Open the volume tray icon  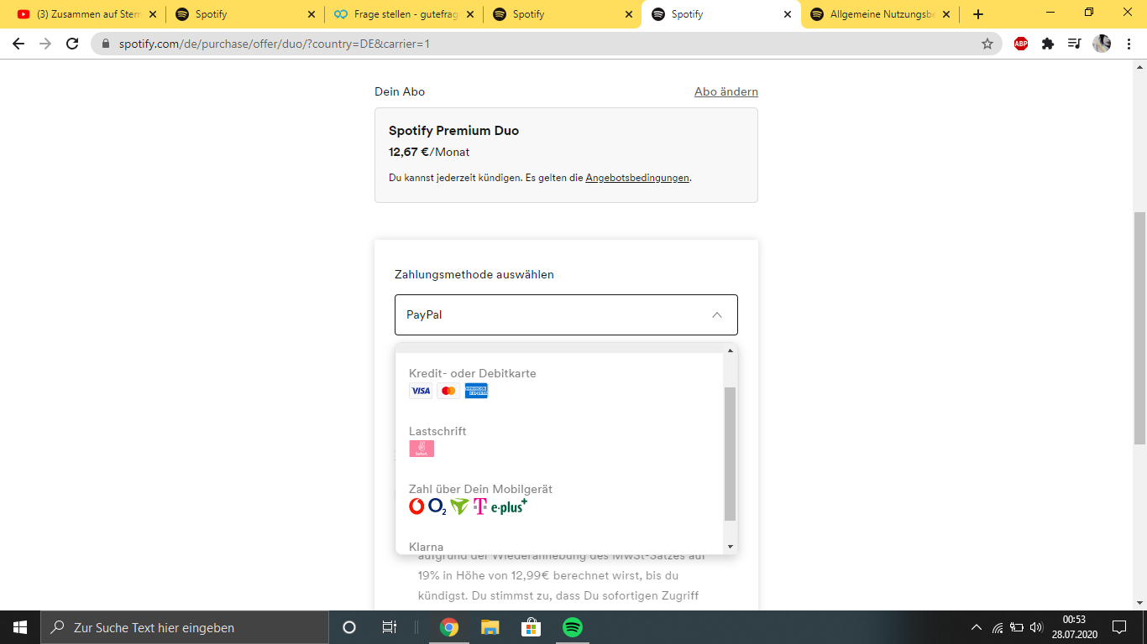tap(1036, 627)
